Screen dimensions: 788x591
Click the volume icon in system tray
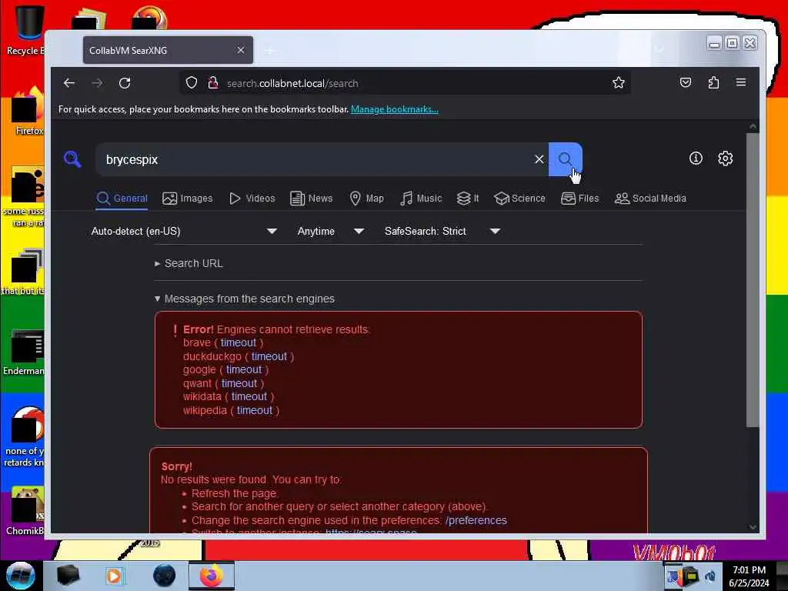[710, 576]
